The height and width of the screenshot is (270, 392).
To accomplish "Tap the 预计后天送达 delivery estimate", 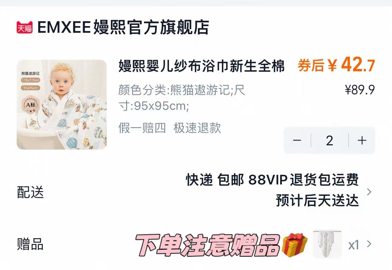I will (317, 201).
